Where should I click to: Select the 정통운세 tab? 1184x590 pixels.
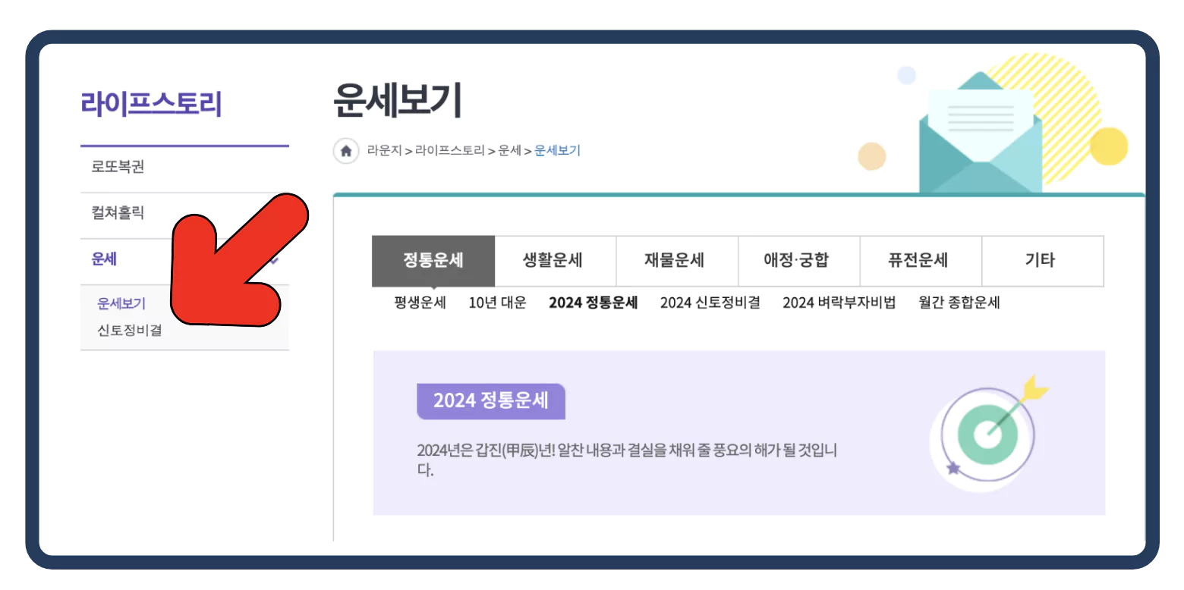[x=433, y=260]
